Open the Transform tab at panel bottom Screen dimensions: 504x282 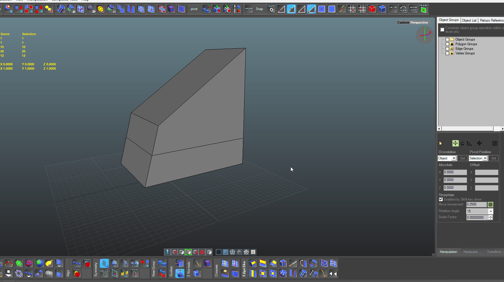point(494,252)
